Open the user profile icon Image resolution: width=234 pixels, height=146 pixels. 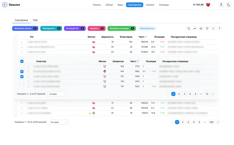click(221, 5)
